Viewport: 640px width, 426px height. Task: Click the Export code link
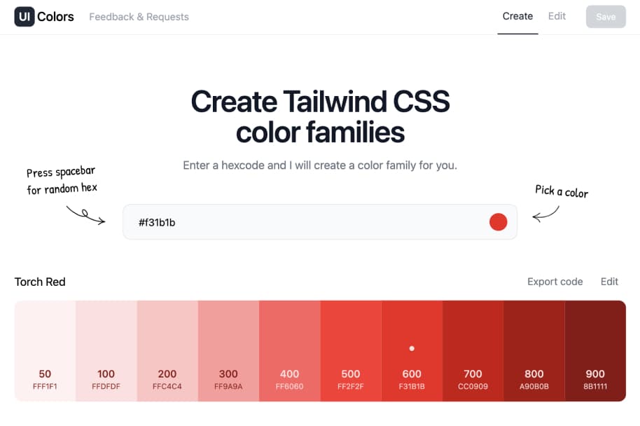pos(555,282)
